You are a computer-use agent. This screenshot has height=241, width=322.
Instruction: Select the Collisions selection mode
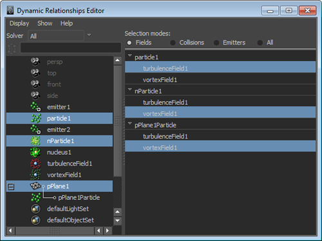point(173,43)
